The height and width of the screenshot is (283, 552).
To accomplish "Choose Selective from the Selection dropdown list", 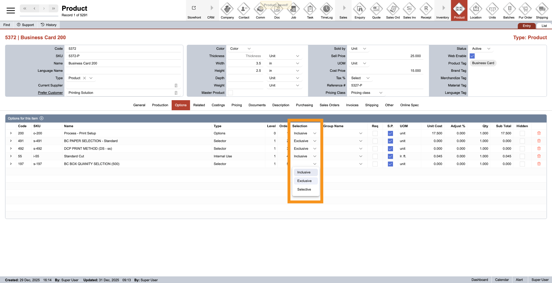I will tap(304, 189).
